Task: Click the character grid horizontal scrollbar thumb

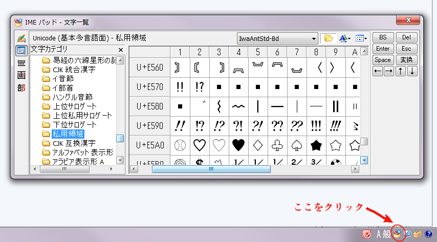Action: pyautogui.click(x=211, y=169)
